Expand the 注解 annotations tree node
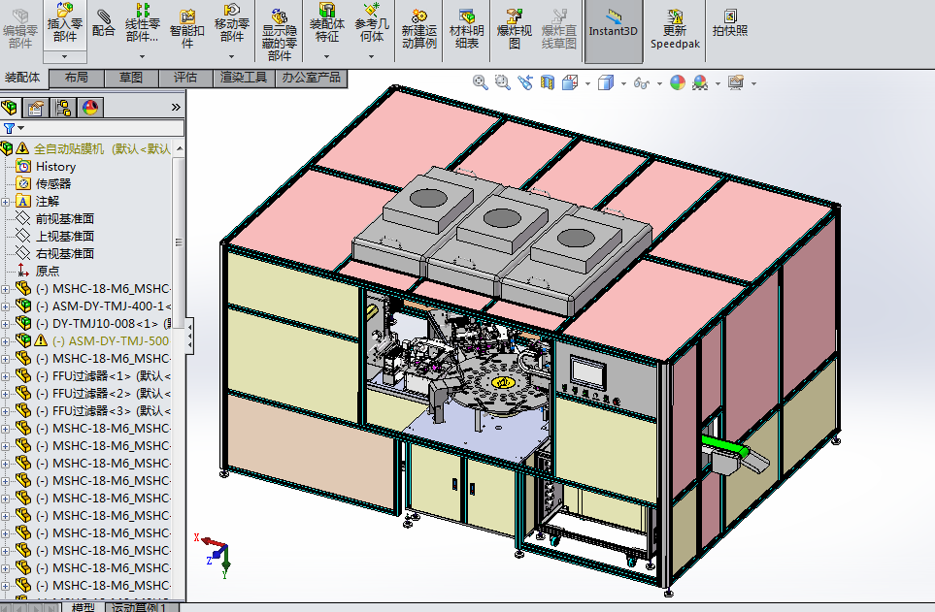Image resolution: width=935 pixels, height=612 pixels. [x=6, y=201]
